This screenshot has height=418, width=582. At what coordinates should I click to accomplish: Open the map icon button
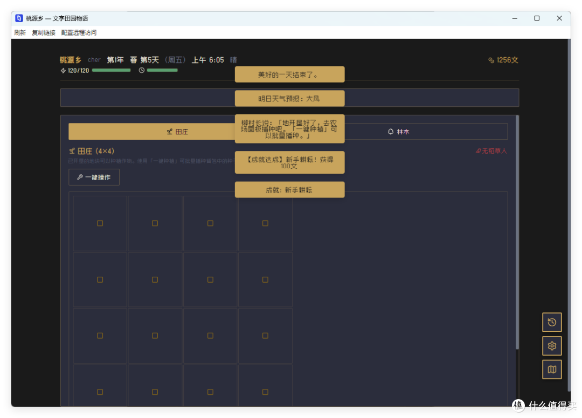[552, 369]
